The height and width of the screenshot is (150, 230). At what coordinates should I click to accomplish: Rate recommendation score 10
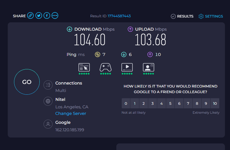pos(215,103)
